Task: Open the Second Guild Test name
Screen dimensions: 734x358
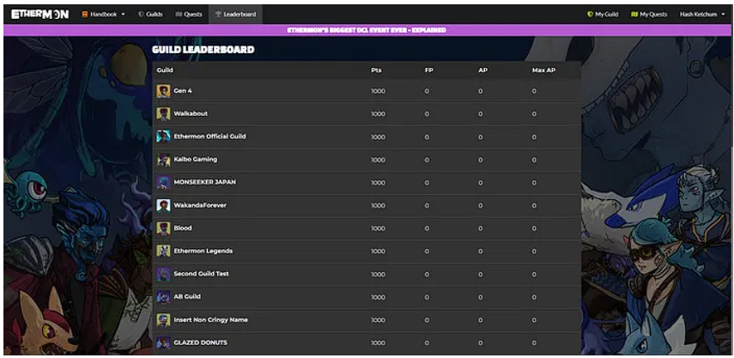Action: 201,274
